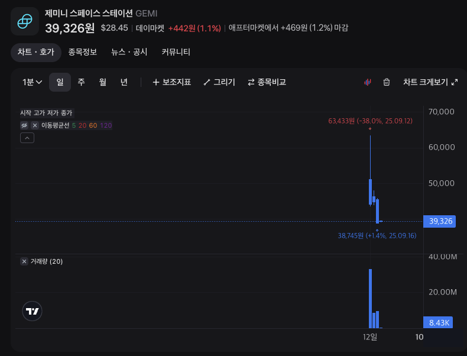Screen dimensions: 467x356
Task: Select moving average period 5
Action: pyautogui.click(x=74, y=125)
